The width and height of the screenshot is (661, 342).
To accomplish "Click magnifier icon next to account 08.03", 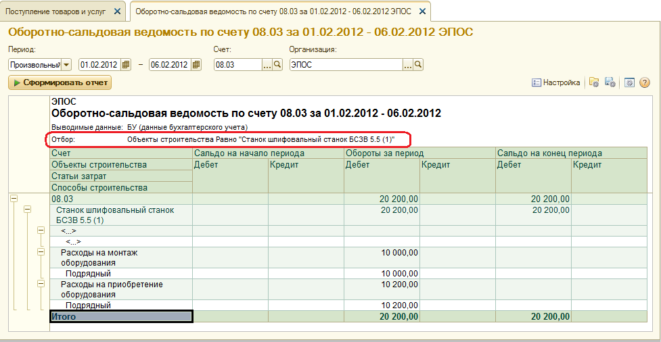I will 277,65.
